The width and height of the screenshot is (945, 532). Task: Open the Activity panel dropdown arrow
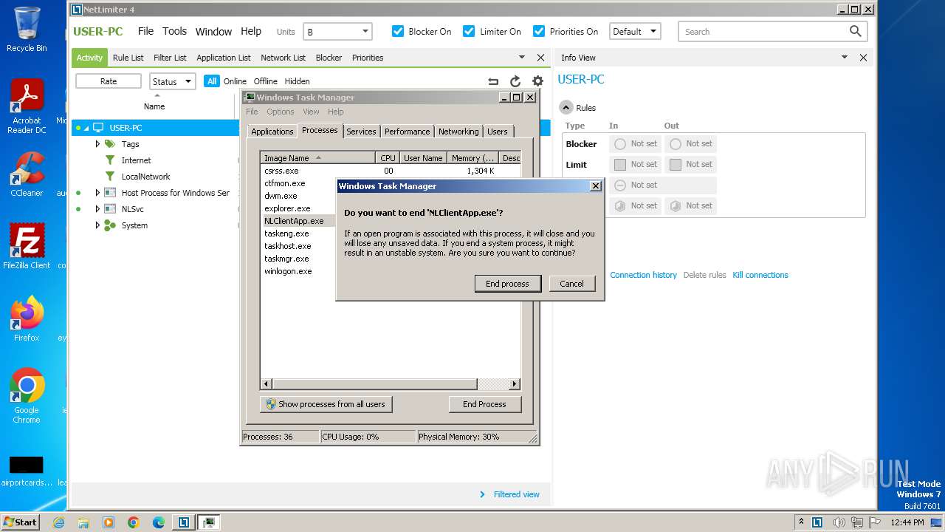tap(522, 58)
